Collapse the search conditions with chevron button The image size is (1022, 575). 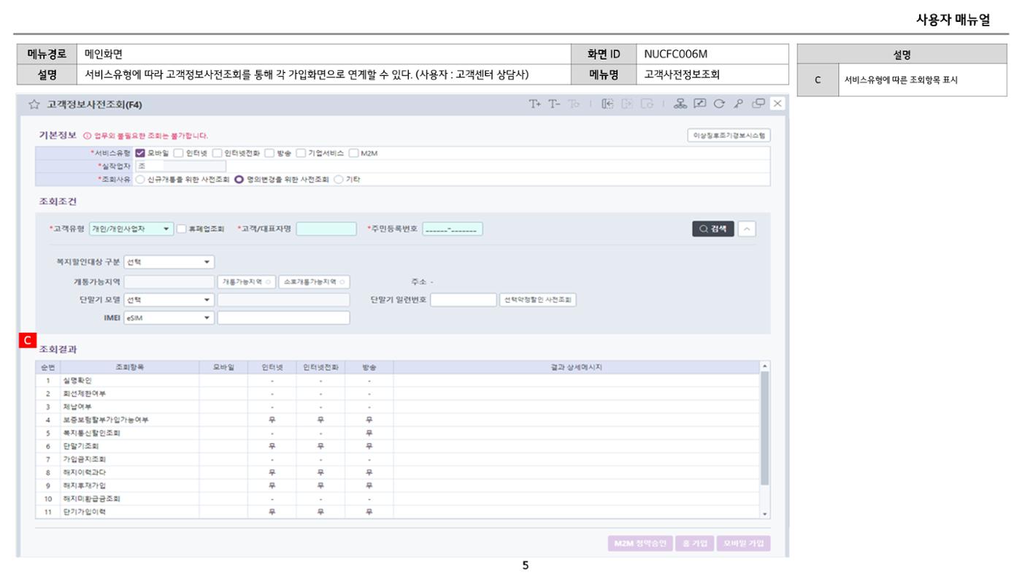[748, 229]
